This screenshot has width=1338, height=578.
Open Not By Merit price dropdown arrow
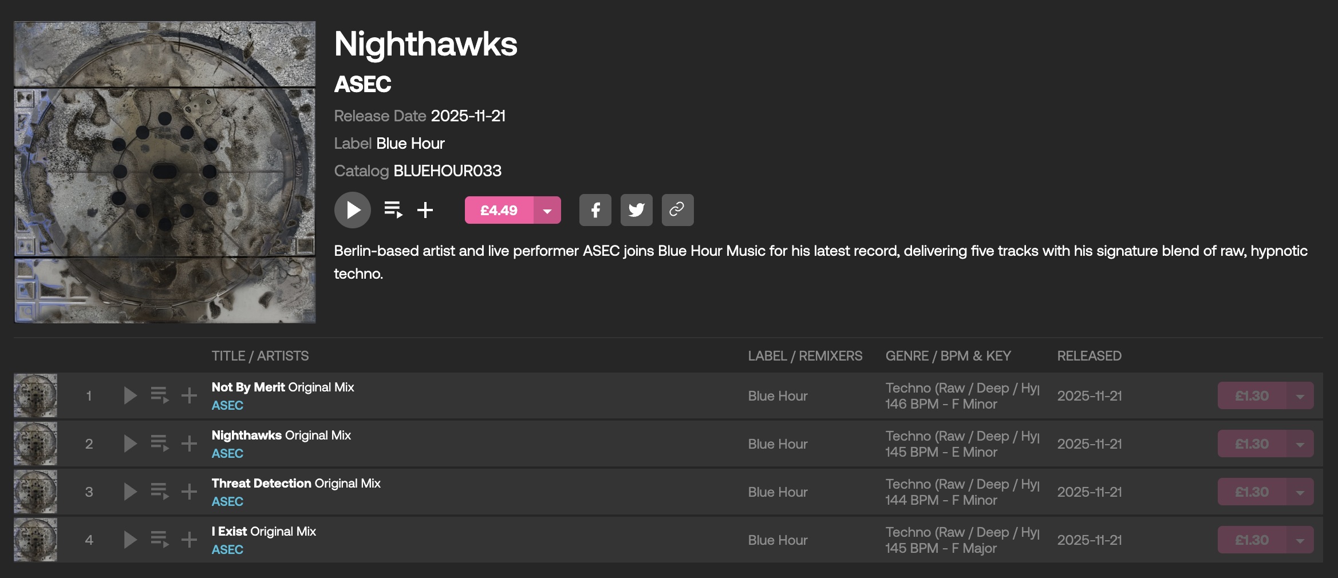[1300, 395]
